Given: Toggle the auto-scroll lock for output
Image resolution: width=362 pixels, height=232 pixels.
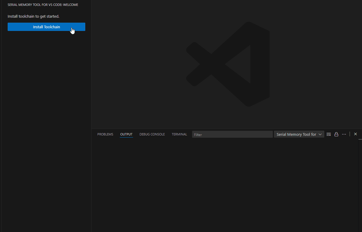Looking at the screenshot, I should pos(336,134).
